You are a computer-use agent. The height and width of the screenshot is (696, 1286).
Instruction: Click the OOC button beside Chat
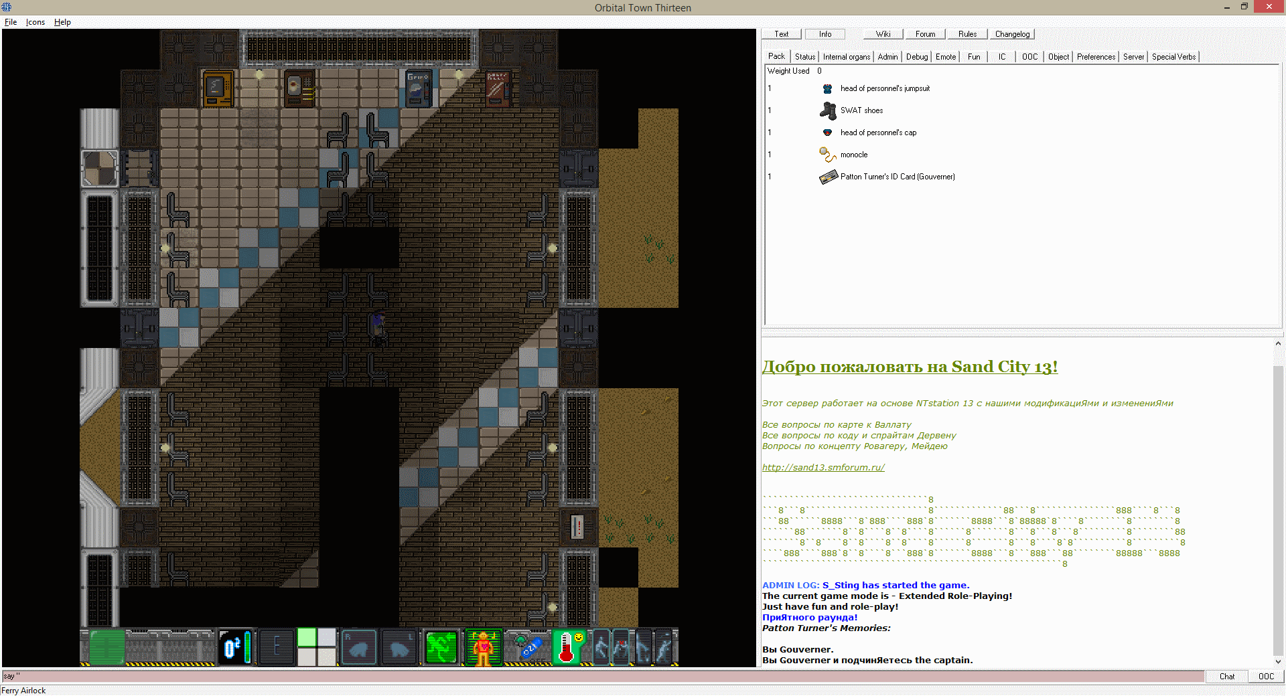pyautogui.click(x=1266, y=677)
